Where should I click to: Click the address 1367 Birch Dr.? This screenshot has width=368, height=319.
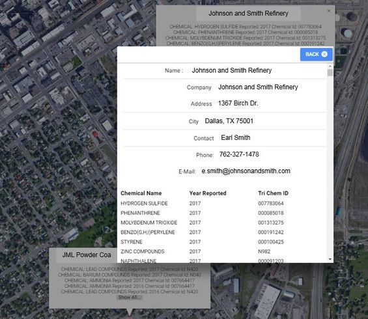(x=238, y=104)
